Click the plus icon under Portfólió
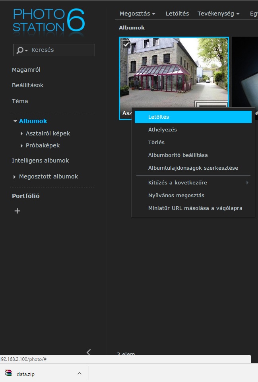Viewport: 258px width, 382px height. click(x=17, y=211)
